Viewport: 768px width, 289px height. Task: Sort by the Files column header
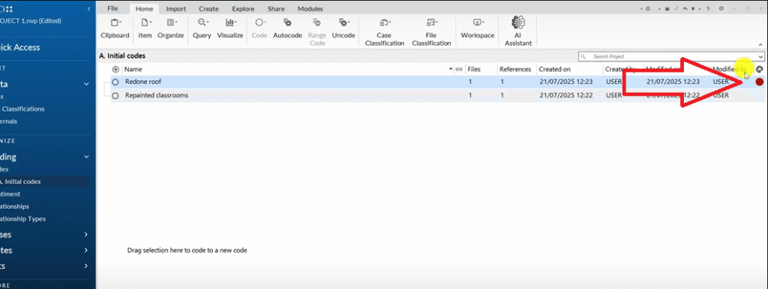pyautogui.click(x=474, y=70)
